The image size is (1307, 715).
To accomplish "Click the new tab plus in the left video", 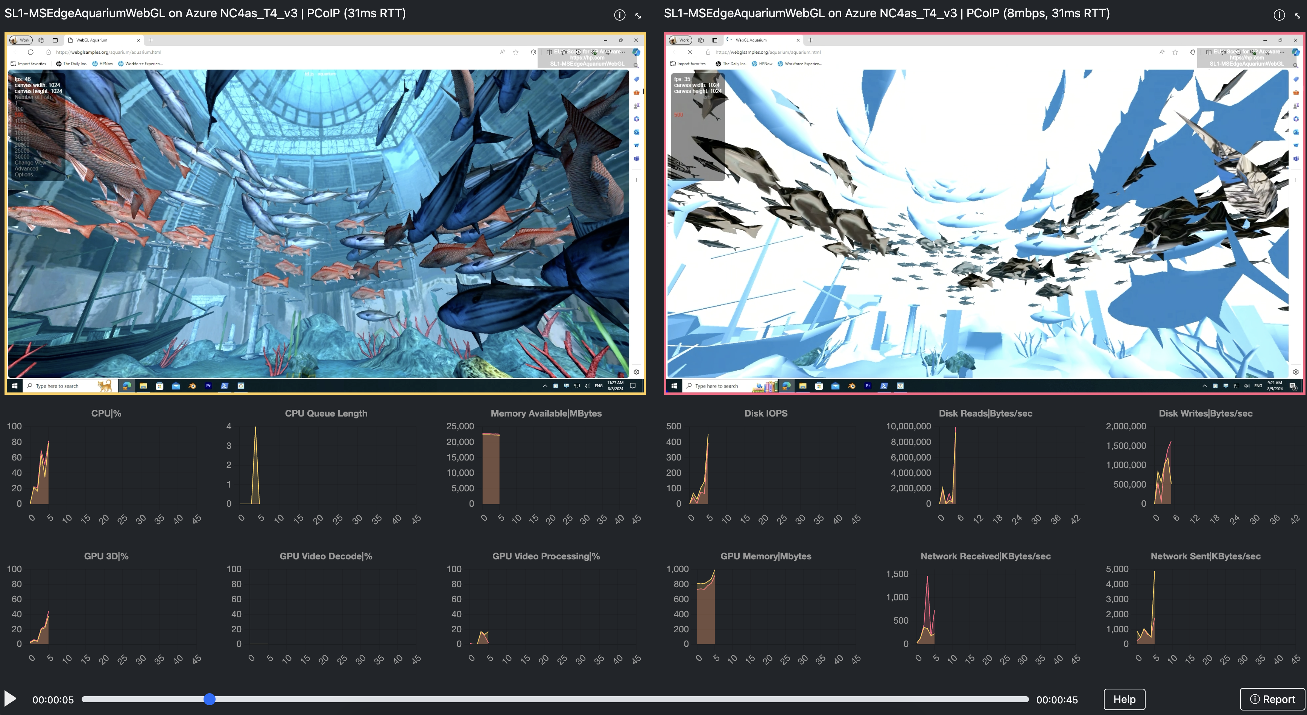I will click(151, 40).
